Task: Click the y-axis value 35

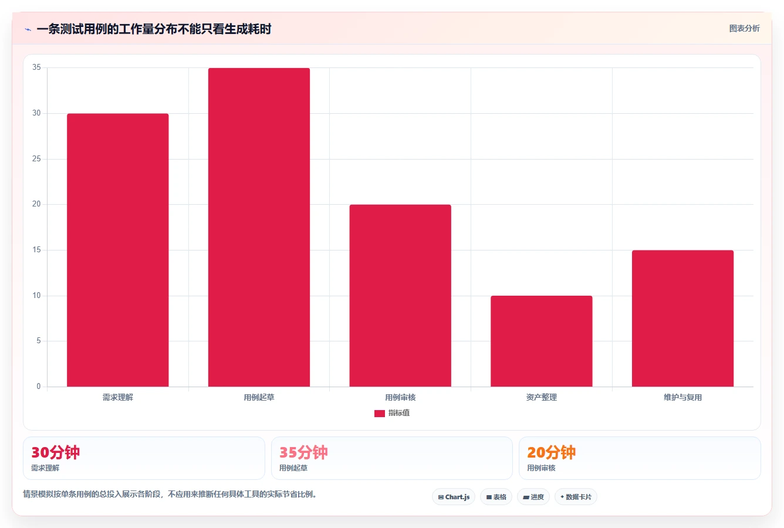Action: pyautogui.click(x=36, y=67)
